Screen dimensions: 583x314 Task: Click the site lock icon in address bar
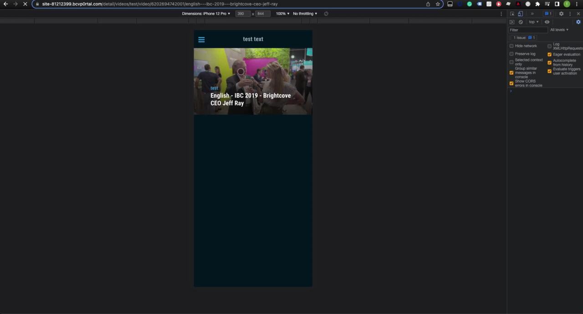point(37,4)
